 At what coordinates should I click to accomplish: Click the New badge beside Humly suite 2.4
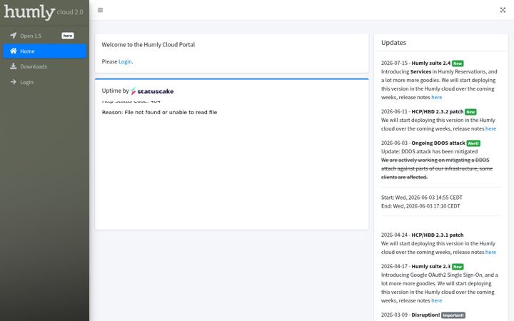tap(458, 63)
